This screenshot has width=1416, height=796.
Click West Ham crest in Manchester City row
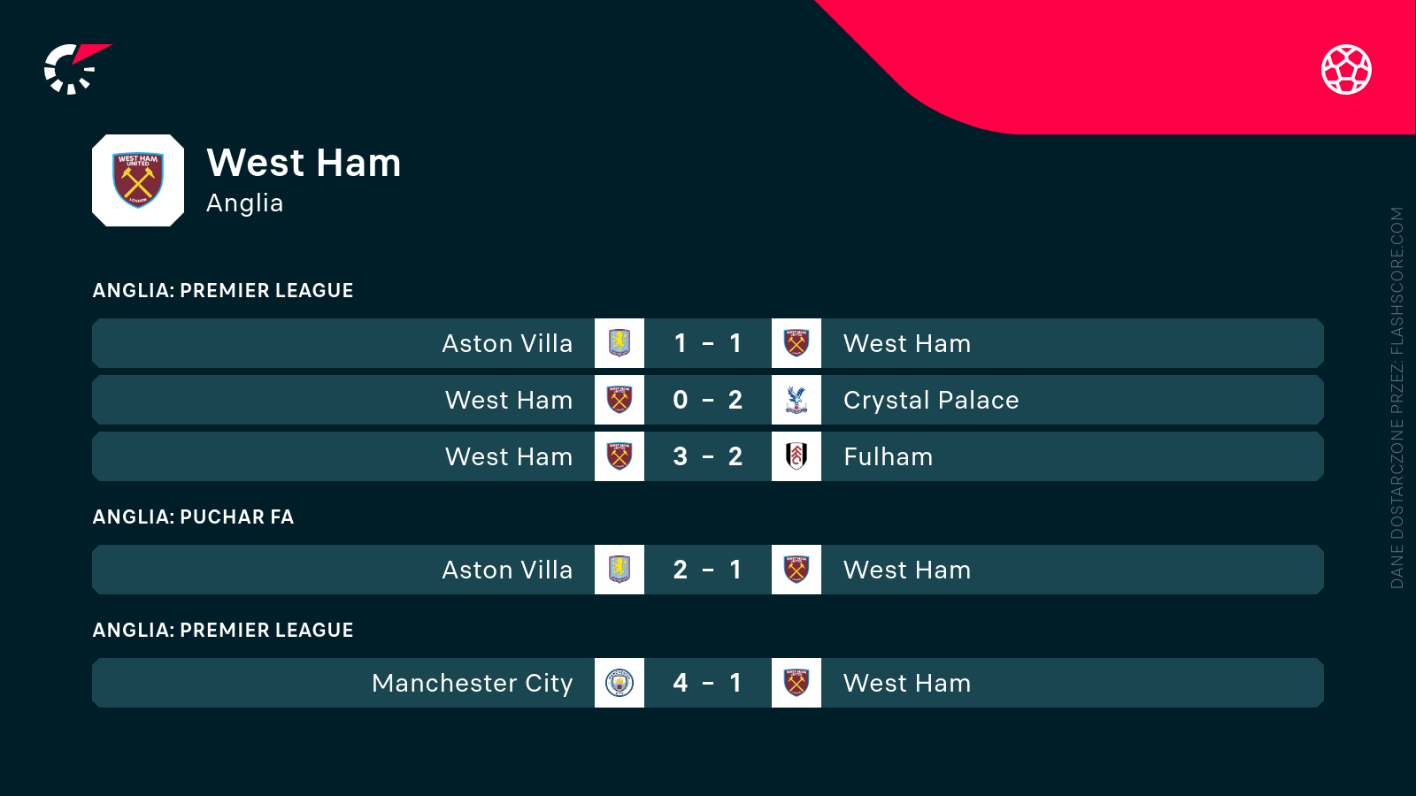[796, 683]
